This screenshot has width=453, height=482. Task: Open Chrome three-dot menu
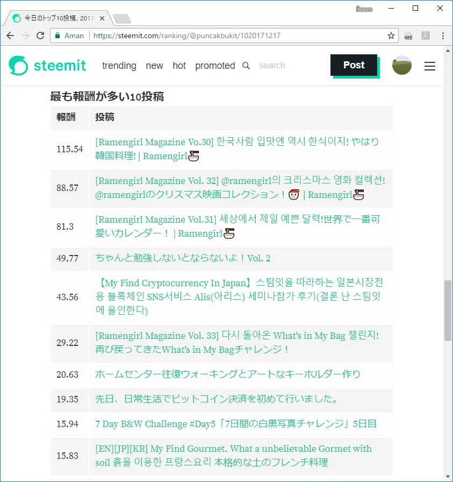click(443, 36)
